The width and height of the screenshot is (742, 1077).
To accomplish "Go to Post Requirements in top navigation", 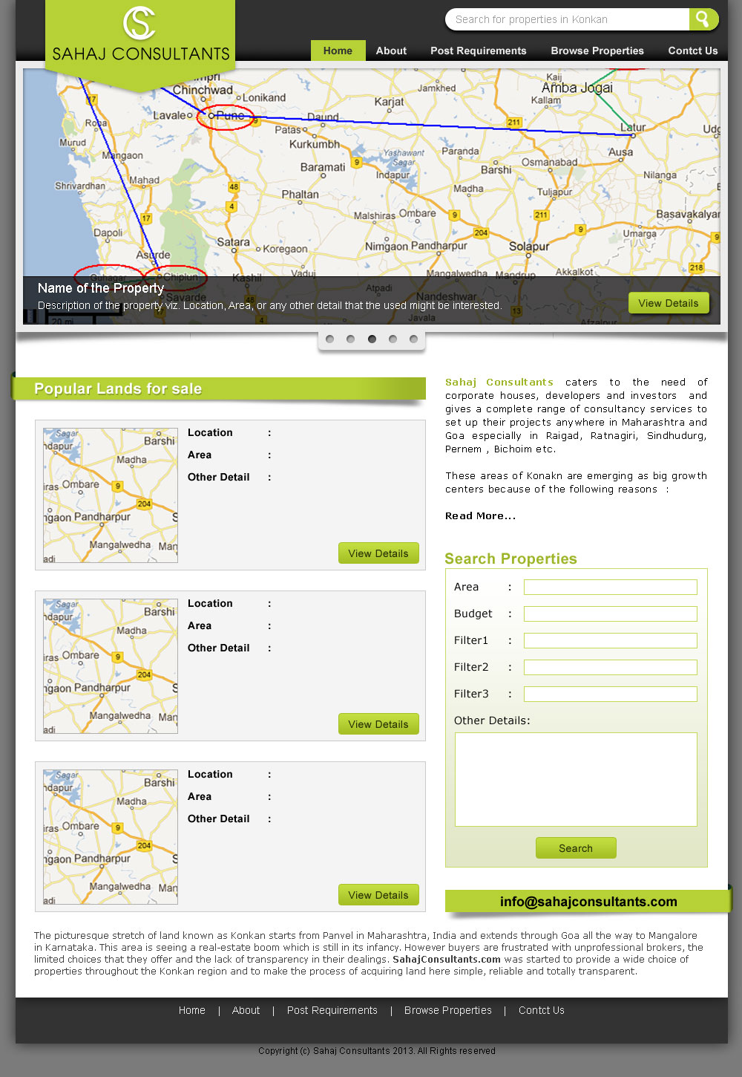I will 478,51.
